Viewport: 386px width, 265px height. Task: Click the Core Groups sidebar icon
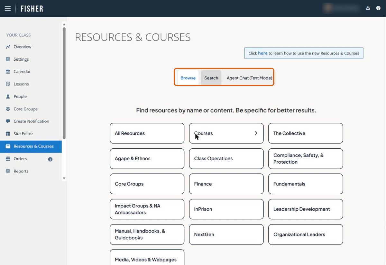(x=8, y=109)
